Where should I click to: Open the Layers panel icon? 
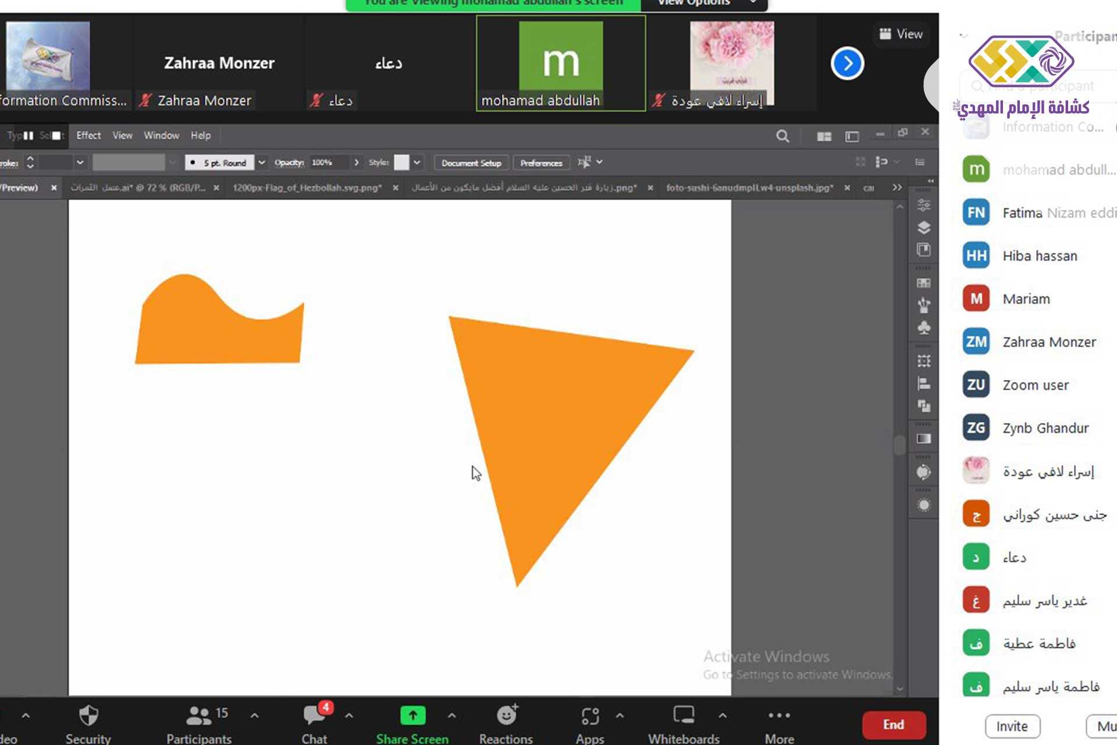tap(923, 228)
